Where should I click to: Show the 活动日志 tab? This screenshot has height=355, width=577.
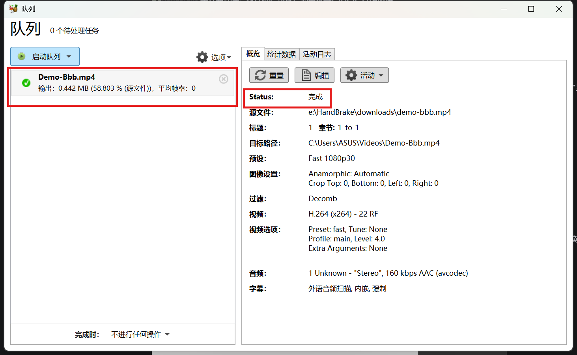point(317,54)
